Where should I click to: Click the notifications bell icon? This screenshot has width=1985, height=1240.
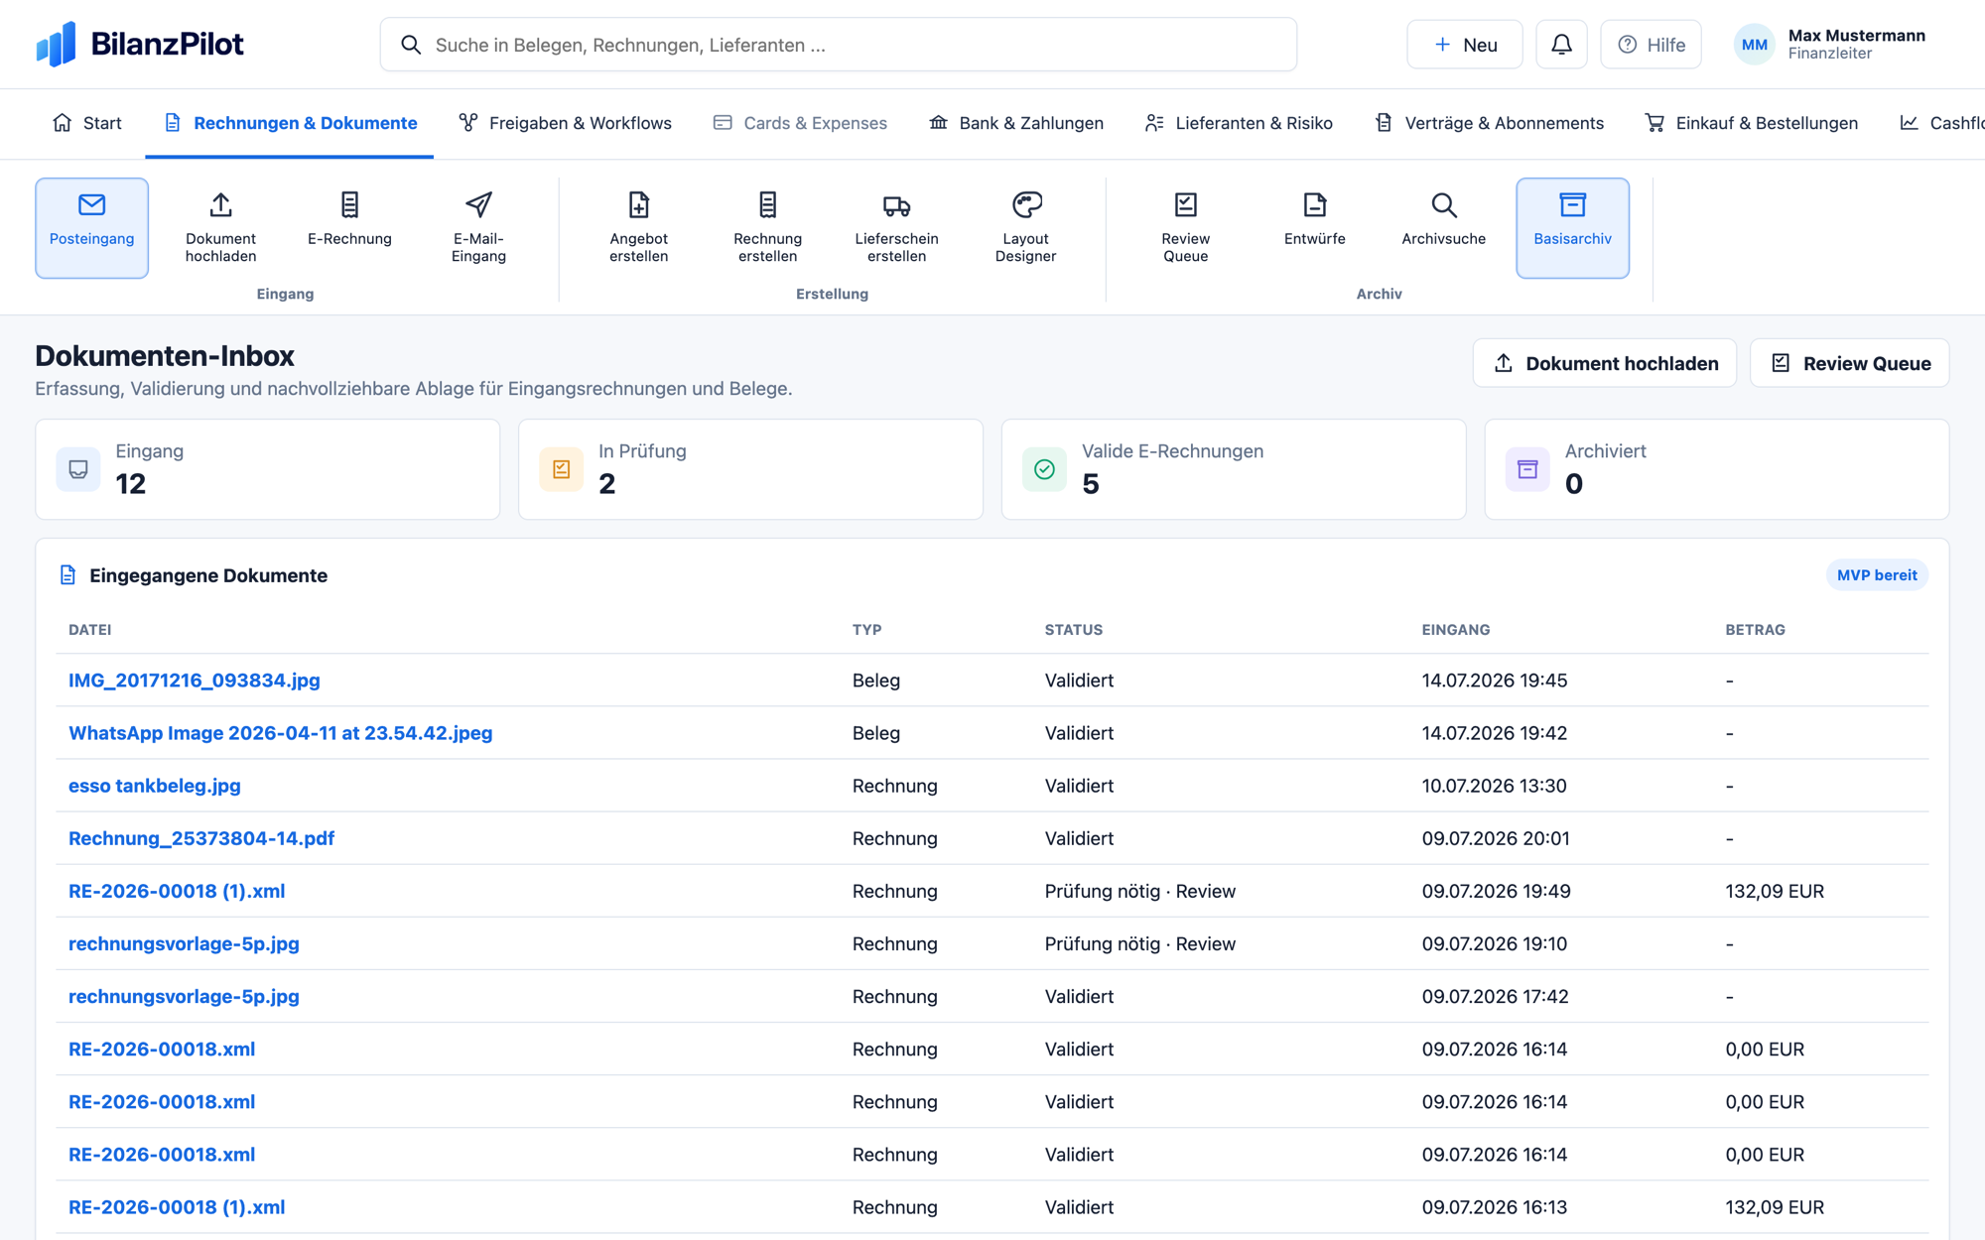click(x=1561, y=45)
